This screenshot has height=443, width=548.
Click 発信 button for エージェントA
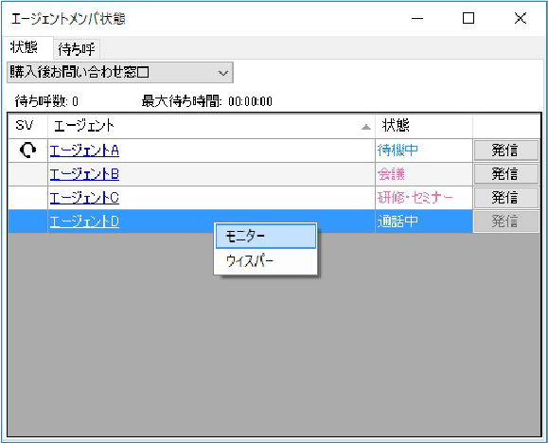tap(505, 151)
